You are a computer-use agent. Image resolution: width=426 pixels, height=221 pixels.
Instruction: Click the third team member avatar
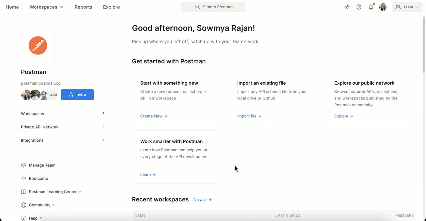coord(44,95)
